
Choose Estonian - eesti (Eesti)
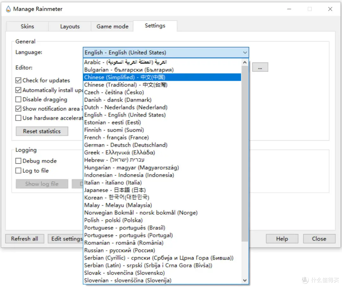click(x=162, y=122)
